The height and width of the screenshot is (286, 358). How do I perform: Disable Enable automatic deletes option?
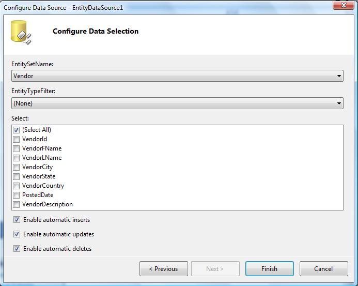point(17,249)
